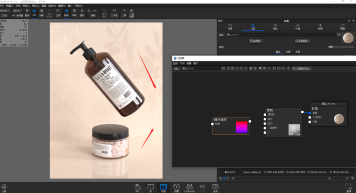
Task: Click the material name field in project panel
Action: pos(281,34)
